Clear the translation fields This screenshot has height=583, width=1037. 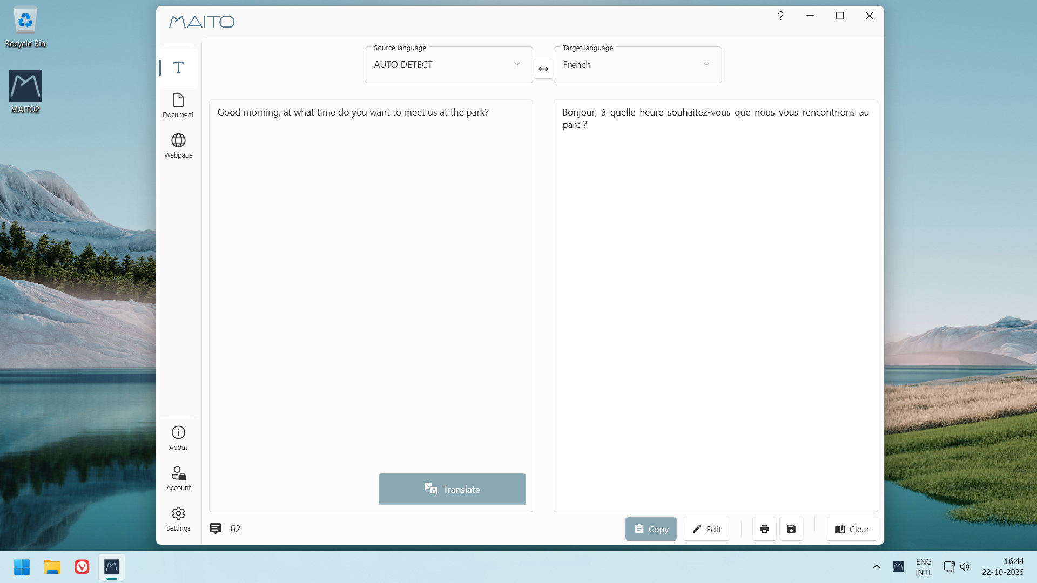coord(851,529)
